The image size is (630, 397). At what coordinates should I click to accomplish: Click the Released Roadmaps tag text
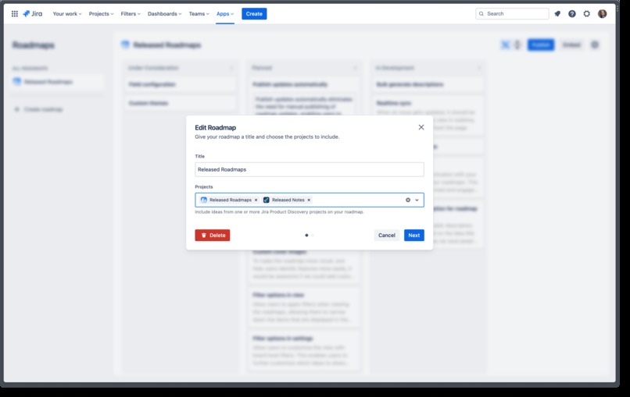[231, 200]
